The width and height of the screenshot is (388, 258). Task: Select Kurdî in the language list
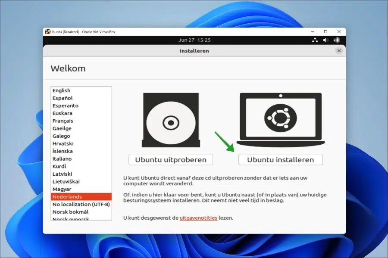click(81, 166)
